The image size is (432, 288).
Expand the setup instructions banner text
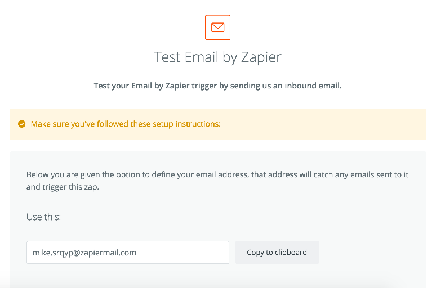126,124
